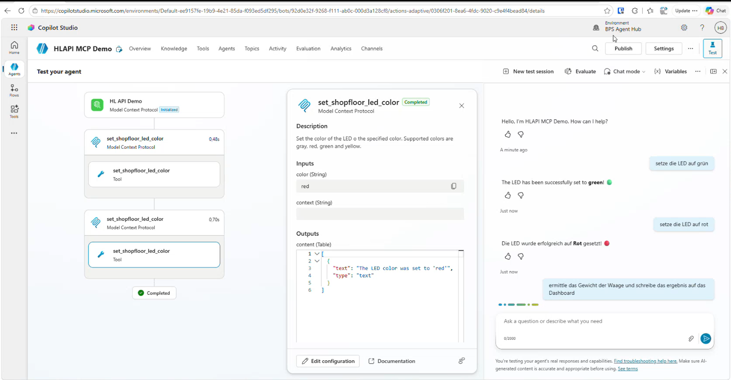Open Flows in the left sidebar
Screen dimensions: 731x380
(14, 90)
